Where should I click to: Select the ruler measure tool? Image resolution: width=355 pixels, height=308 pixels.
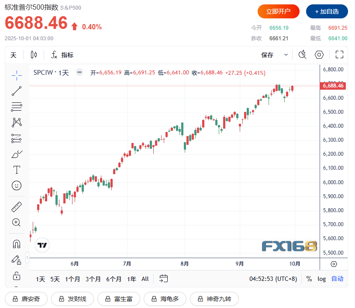[17, 207]
